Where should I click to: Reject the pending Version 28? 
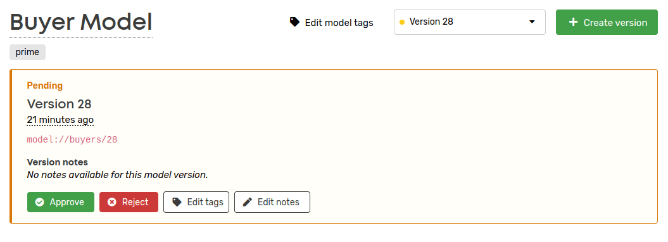pyautogui.click(x=129, y=202)
